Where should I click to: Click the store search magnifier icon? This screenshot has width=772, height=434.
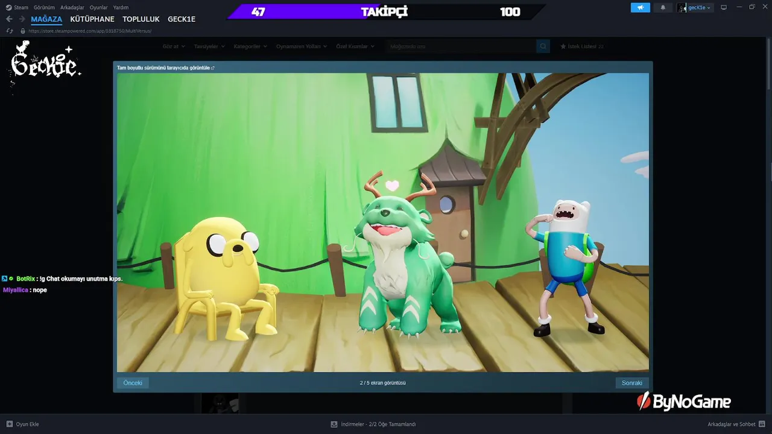point(543,46)
